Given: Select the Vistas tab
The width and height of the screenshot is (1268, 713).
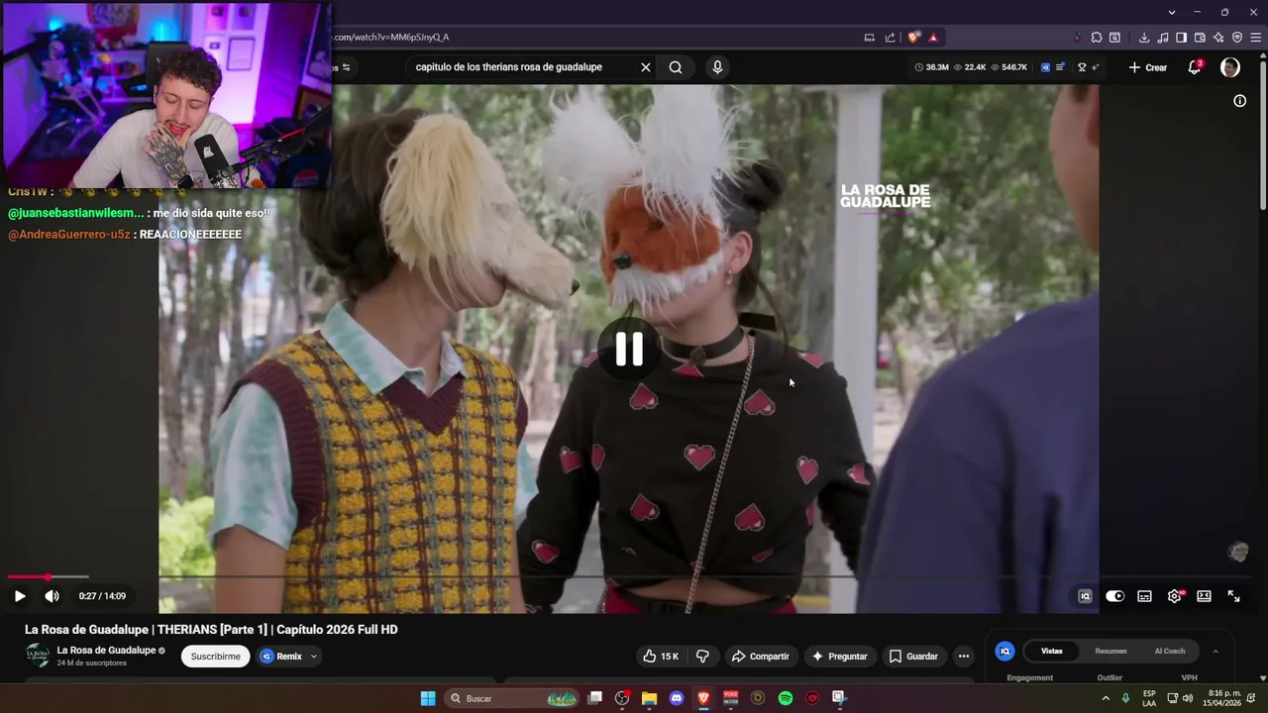Looking at the screenshot, I should [x=1052, y=651].
